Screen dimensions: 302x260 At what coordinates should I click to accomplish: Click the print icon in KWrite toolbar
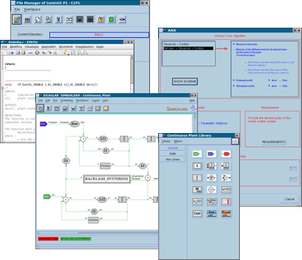[30, 53]
